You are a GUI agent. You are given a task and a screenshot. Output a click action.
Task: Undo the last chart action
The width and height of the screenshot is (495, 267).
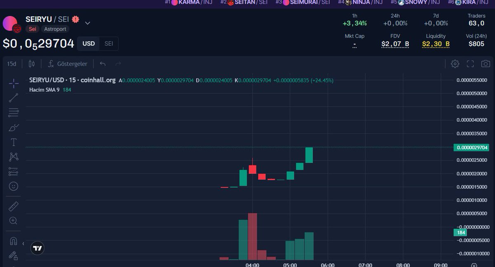point(103,64)
